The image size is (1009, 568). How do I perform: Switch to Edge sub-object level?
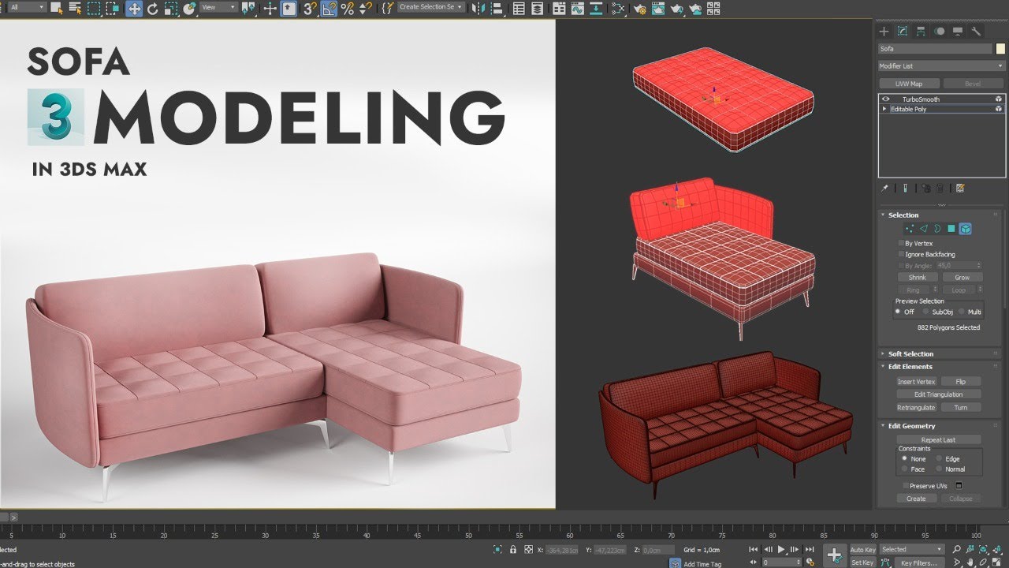click(923, 229)
